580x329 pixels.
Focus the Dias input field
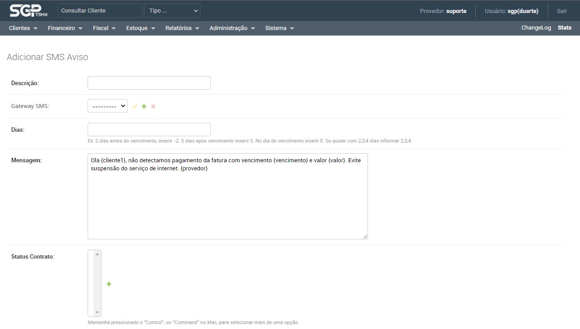click(x=149, y=130)
